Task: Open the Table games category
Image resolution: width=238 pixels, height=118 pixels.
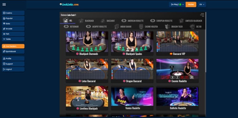Action: click(x=13, y=39)
